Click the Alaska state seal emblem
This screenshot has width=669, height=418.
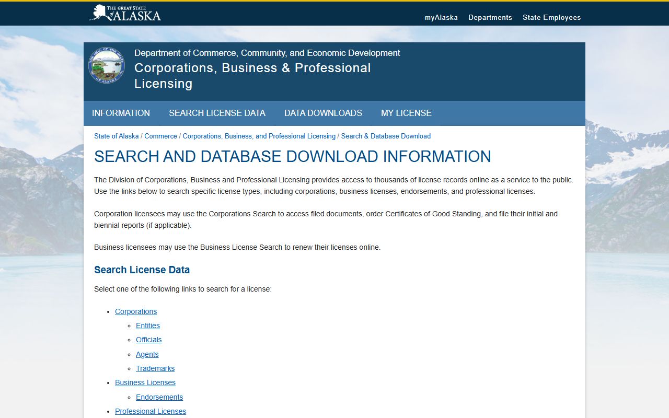pyautogui.click(x=107, y=65)
